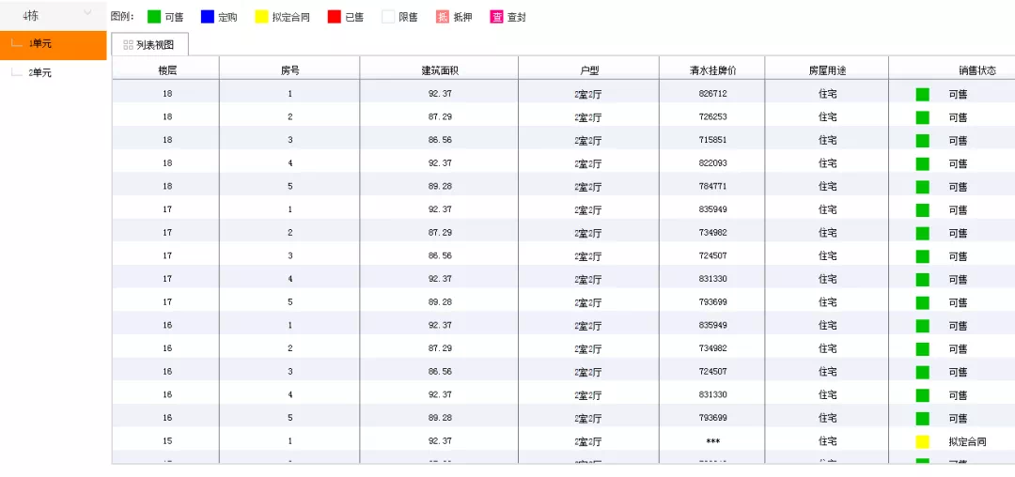This screenshot has height=477, width=1015.
Task: Click the blue 定购 legend swatch
Action: [207, 17]
